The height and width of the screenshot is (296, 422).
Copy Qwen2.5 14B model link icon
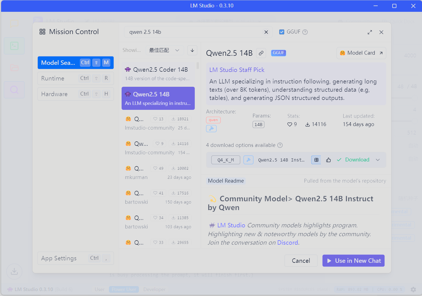[261, 53]
